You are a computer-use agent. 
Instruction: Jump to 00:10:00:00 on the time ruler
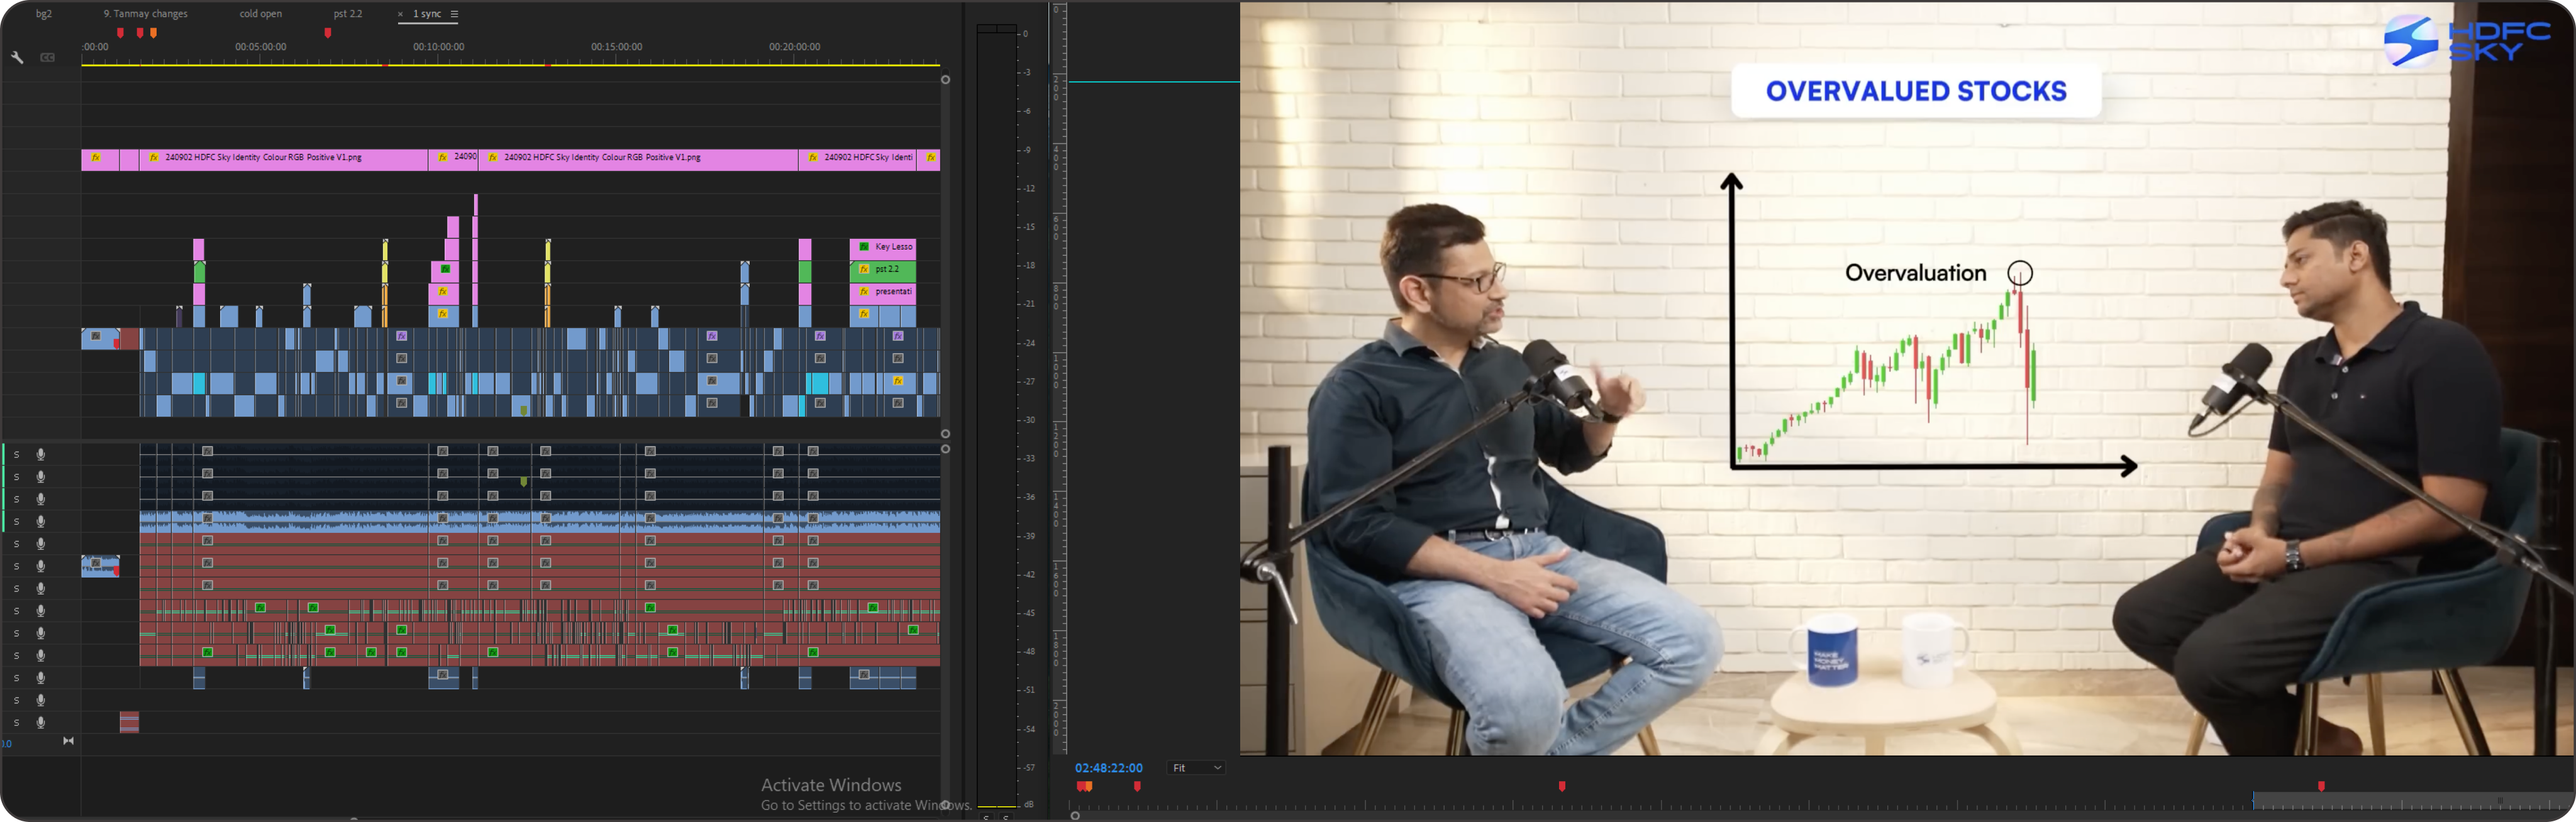[438, 47]
